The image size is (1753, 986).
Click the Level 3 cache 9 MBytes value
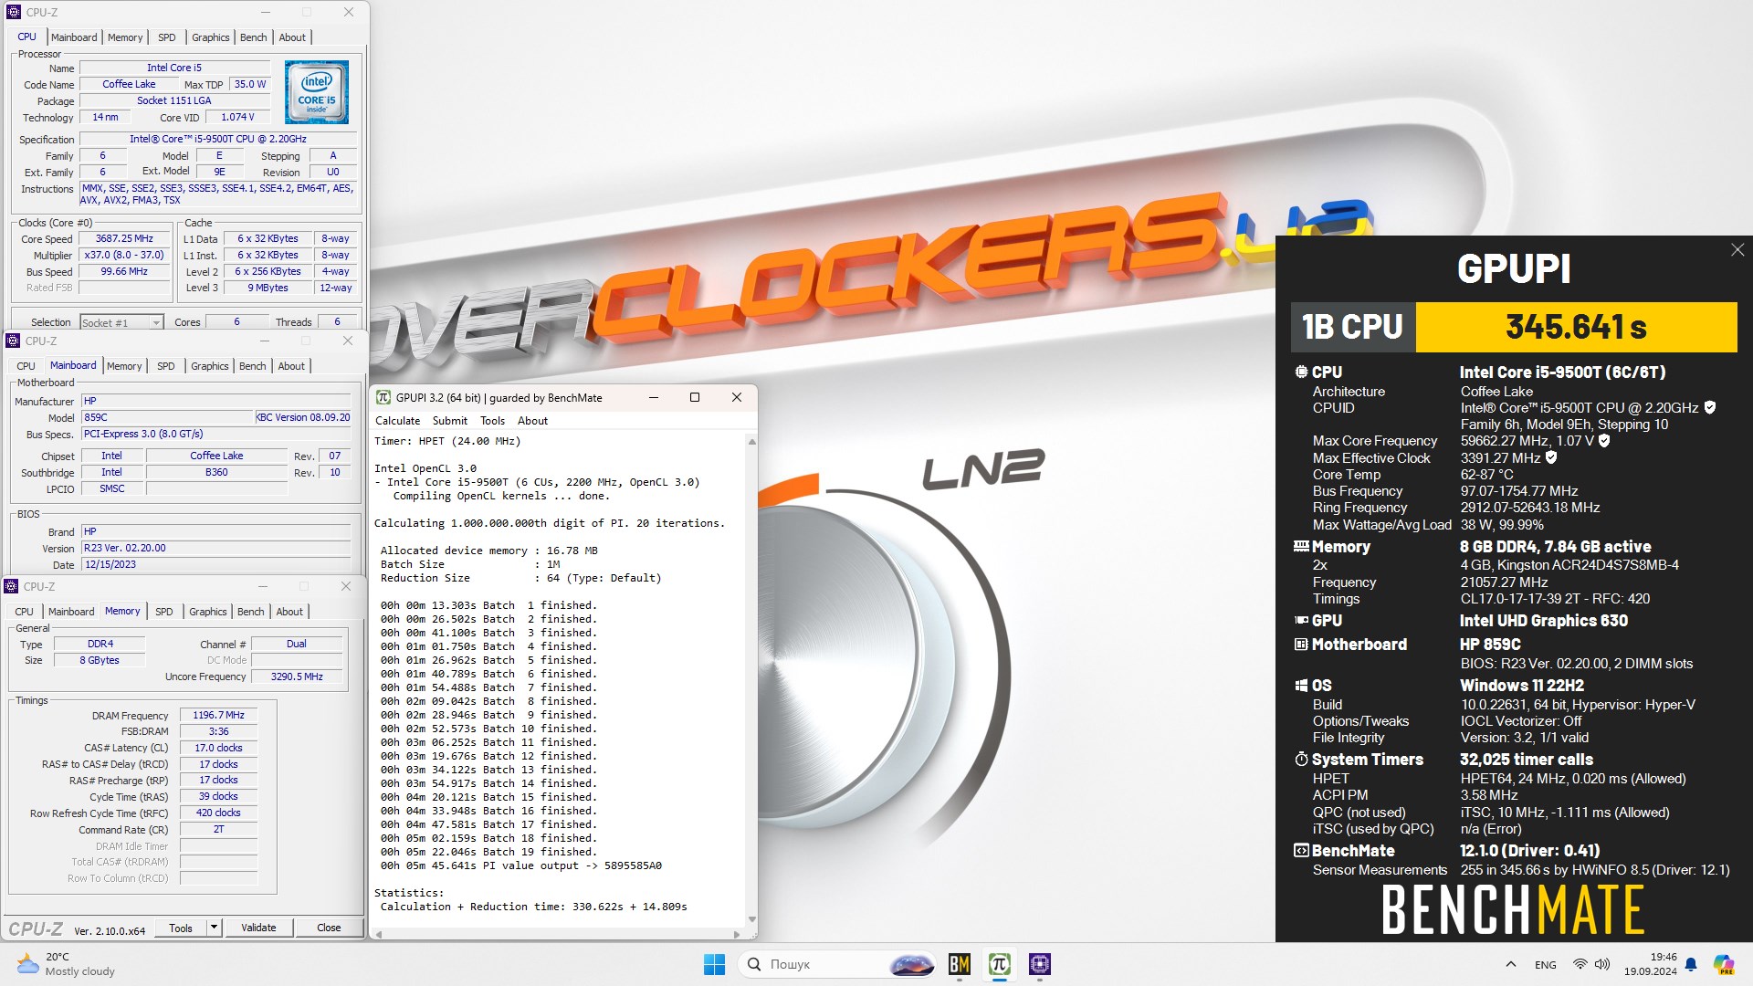pyautogui.click(x=268, y=288)
